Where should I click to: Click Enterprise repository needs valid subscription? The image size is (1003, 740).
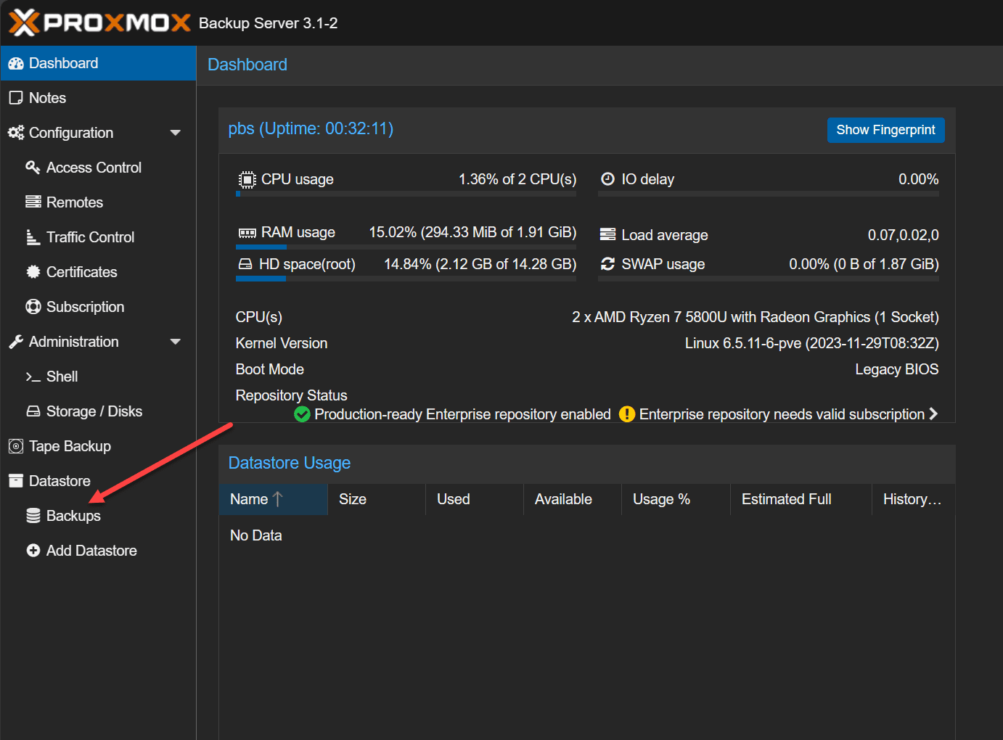point(782,414)
